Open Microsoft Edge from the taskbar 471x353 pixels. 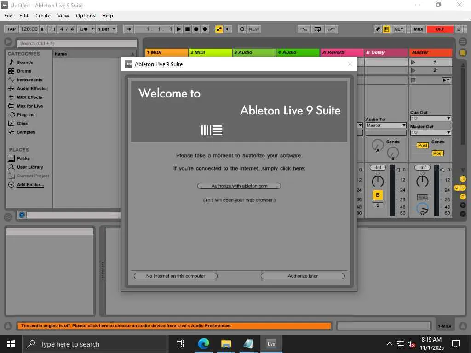[203, 344]
